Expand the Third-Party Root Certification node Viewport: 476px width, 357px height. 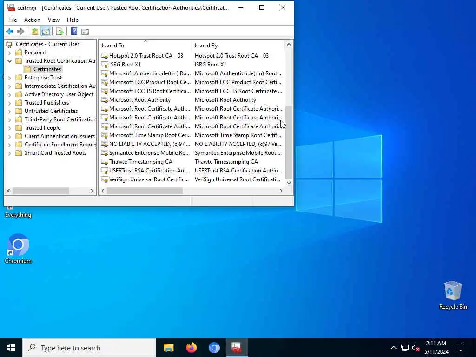click(x=10, y=119)
